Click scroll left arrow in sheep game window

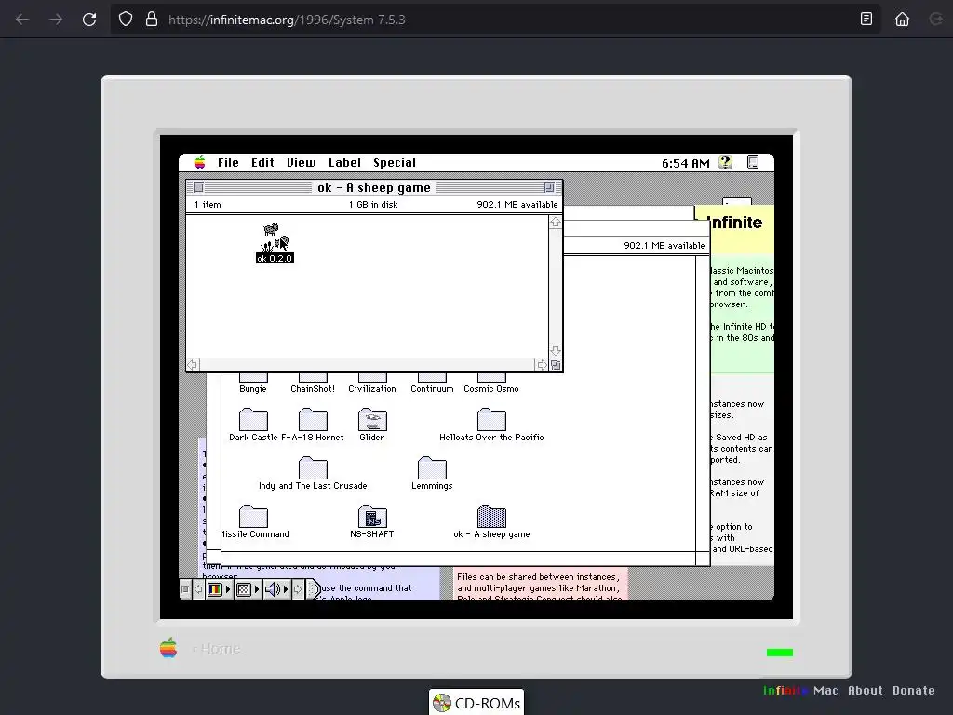tap(193, 365)
